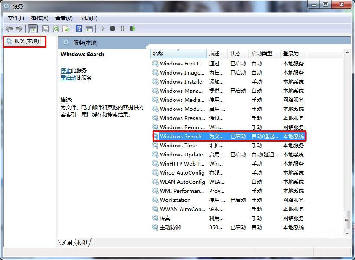Click the 重启动 link to restart the service
355x260 pixels.
[68, 78]
